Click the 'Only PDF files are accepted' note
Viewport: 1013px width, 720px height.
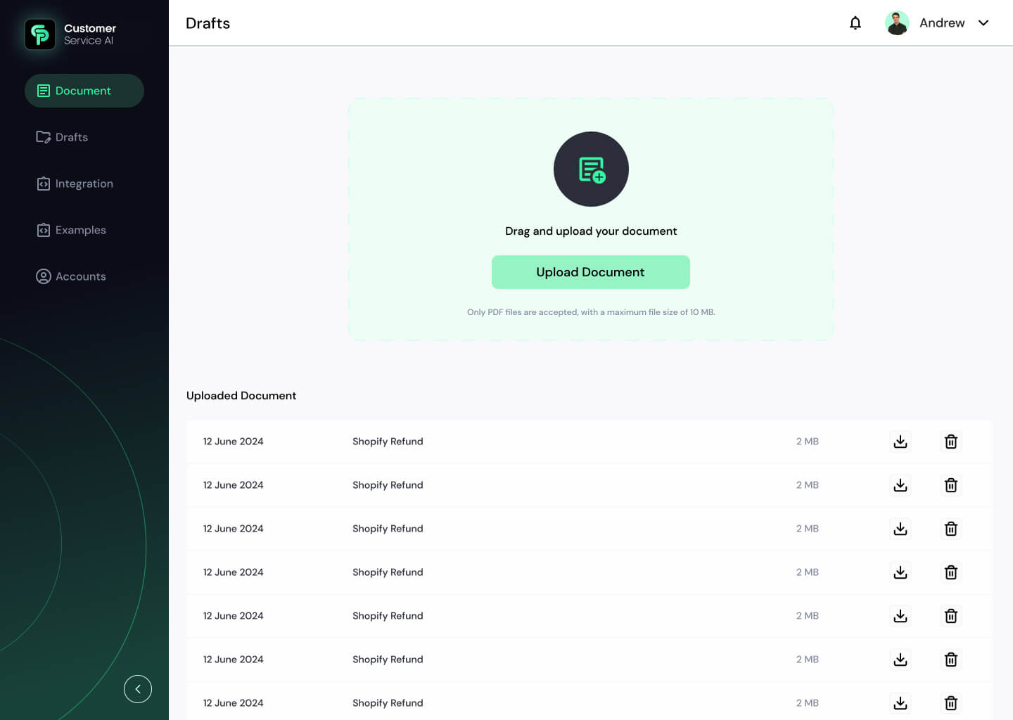click(x=591, y=312)
